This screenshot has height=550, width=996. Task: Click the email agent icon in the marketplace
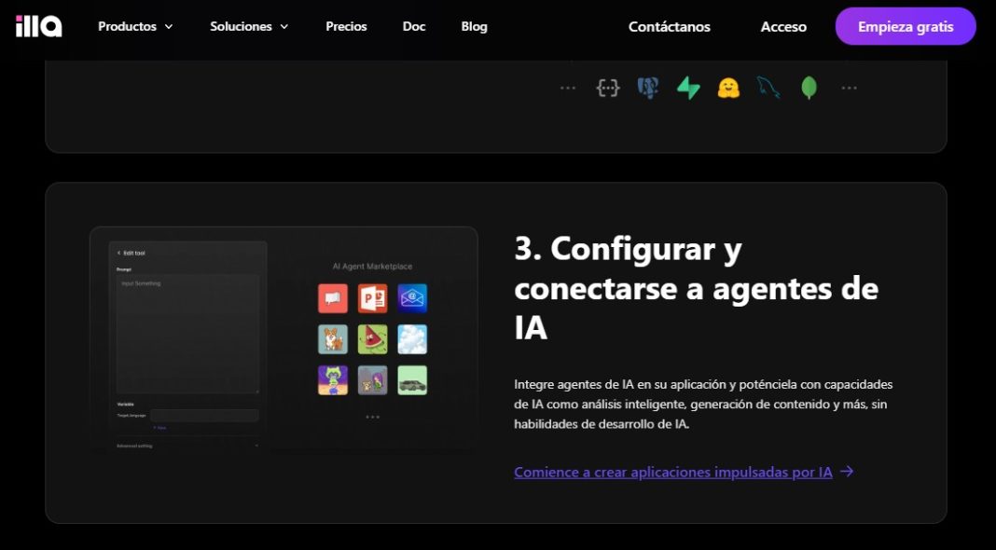(411, 297)
